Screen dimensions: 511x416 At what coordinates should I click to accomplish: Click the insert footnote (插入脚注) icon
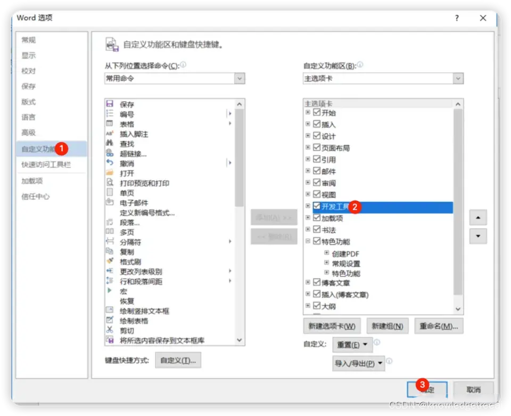pyautogui.click(x=110, y=133)
